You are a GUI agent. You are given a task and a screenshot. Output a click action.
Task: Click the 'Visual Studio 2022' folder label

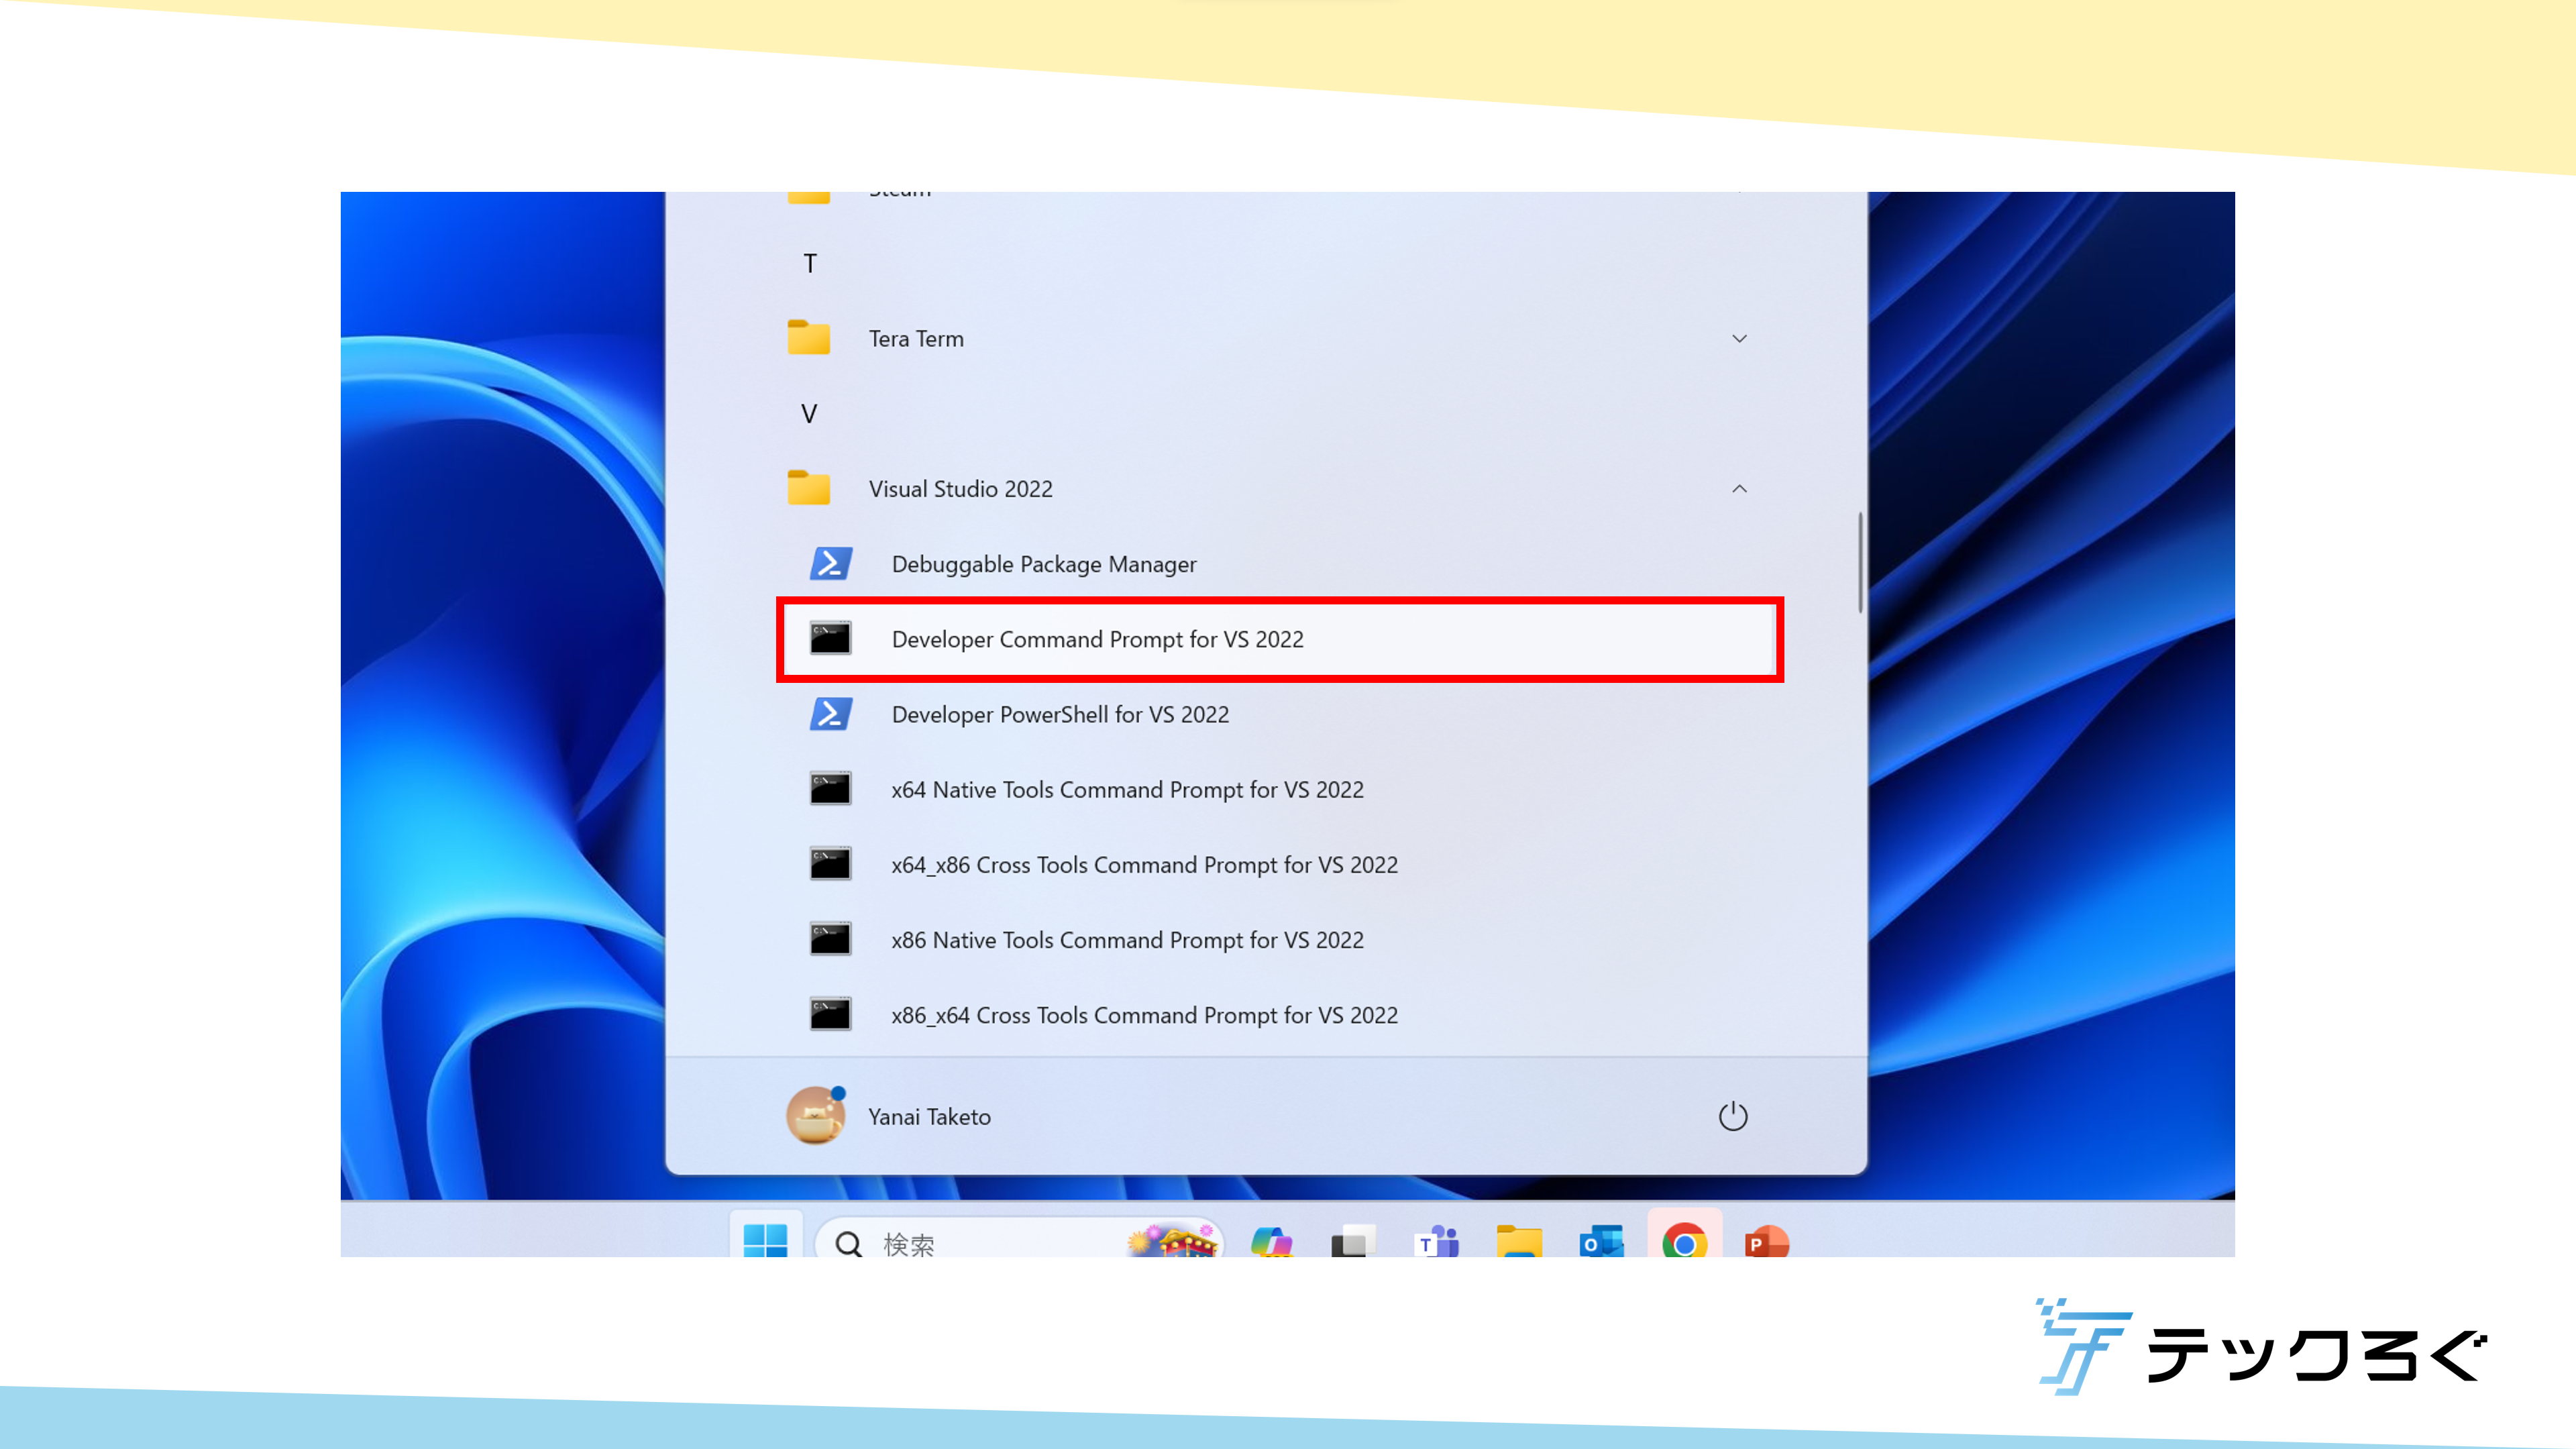pos(960,488)
